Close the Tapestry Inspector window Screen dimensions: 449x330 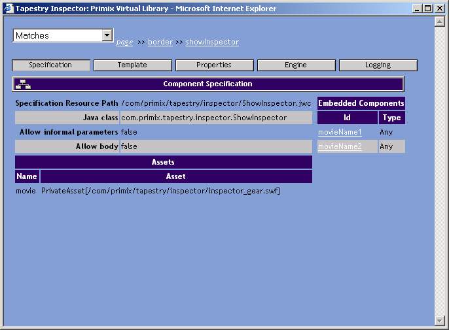[x=440, y=8]
